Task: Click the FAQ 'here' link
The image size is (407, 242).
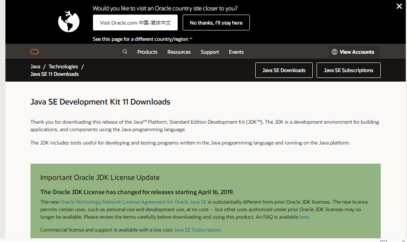Action: tap(304, 217)
